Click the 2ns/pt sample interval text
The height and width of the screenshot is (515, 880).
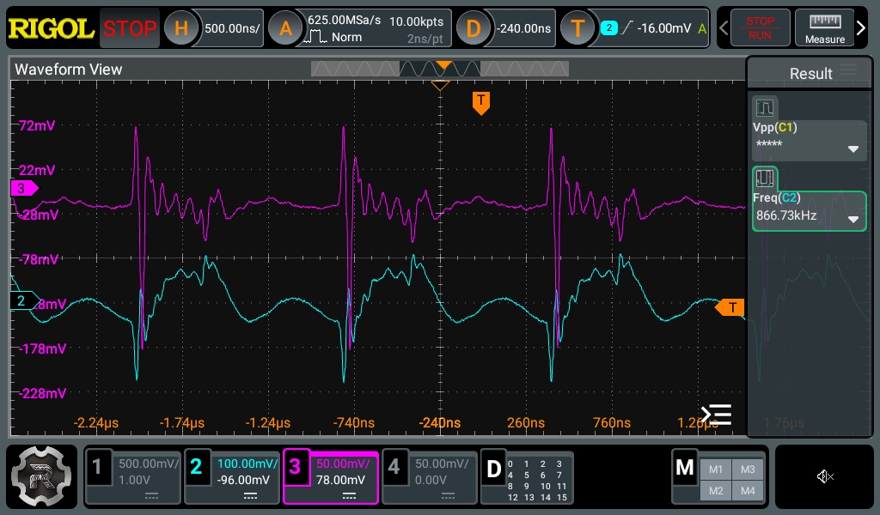click(425, 39)
